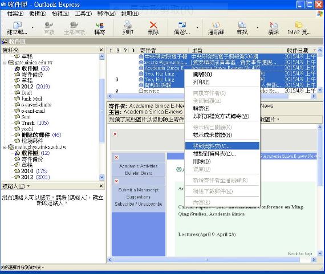Choose 刪除 in the context menu

[222, 161]
